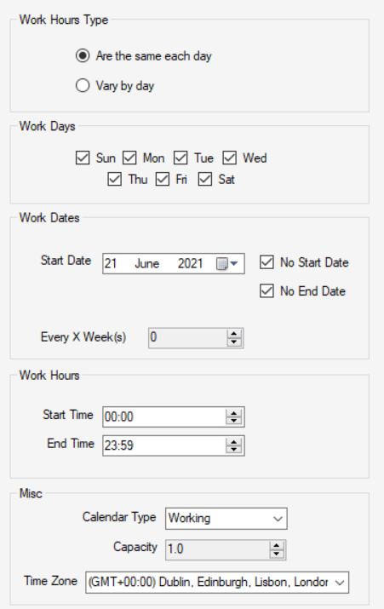Open the Start Date calendar picker icon
This screenshot has width=384, height=609.
pos(226,264)
